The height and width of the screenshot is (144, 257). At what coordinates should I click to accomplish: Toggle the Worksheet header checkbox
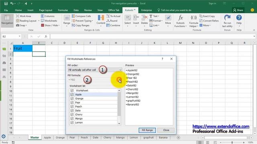tap(72, 90)
